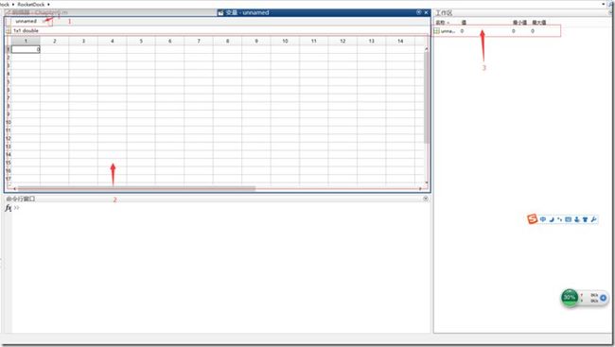Open RocketDock folder dropdown in path bar
The height and width of the screenshot is (347, 615).
pos(48,5)
